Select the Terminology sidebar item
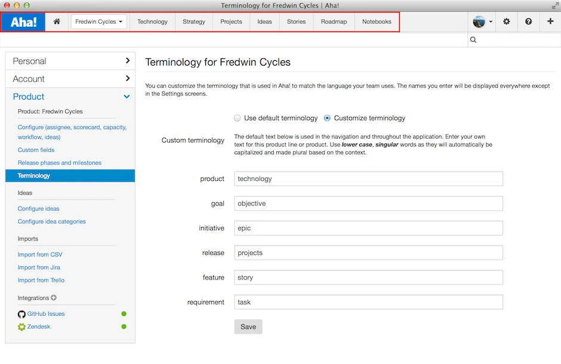 coord(70,176)
